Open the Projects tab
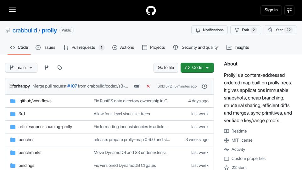The height and width of the screenshot is (170, 302). (x=154, y=48)
